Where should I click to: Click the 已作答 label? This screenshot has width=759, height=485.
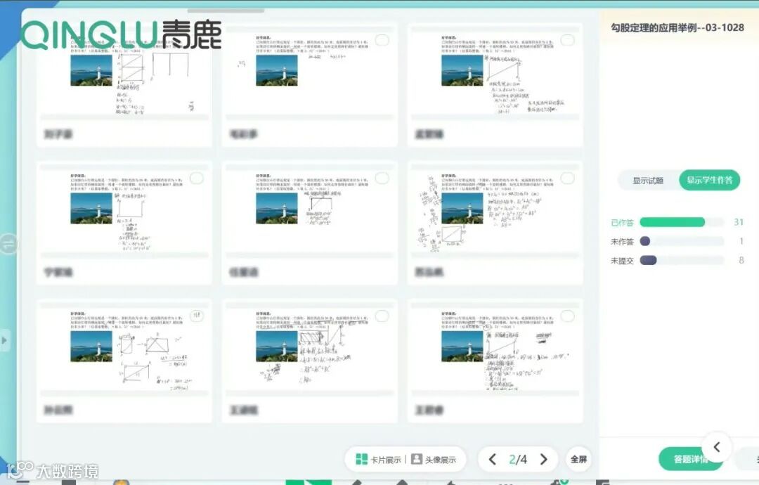[x=622, y=223]
